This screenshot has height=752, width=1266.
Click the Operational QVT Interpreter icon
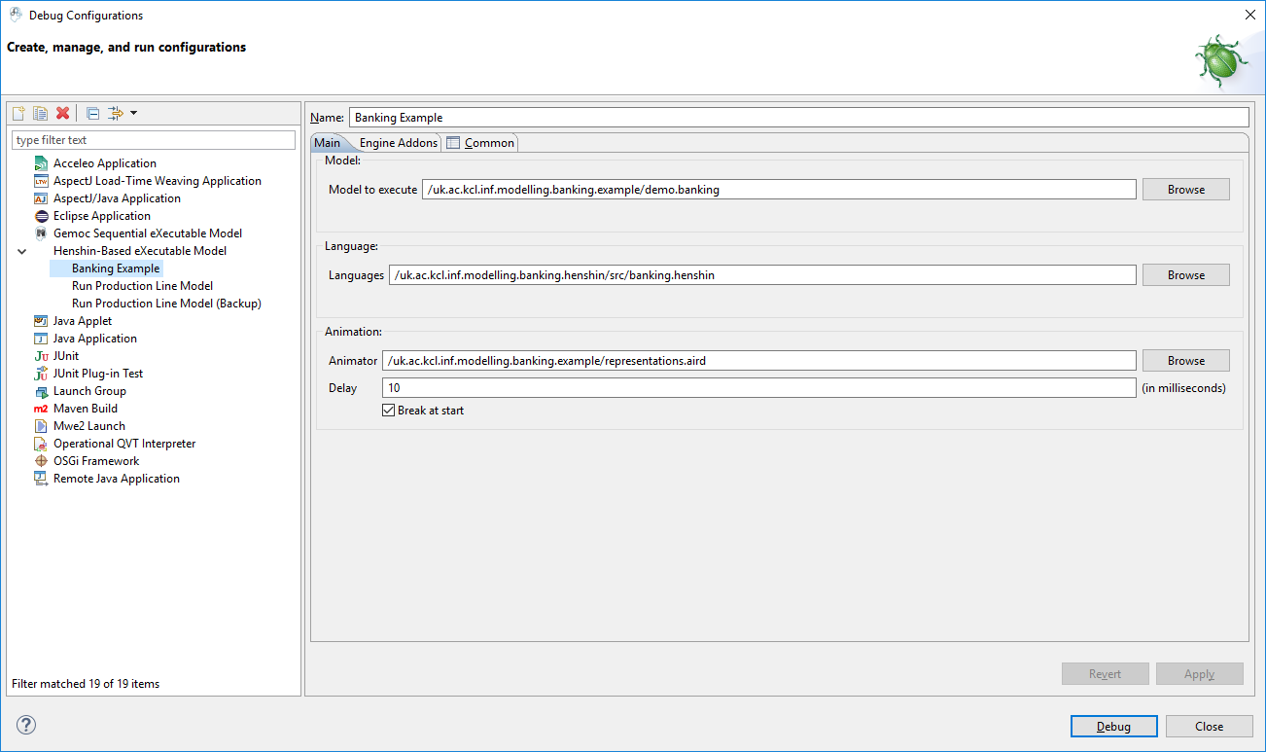click(41, 444)
